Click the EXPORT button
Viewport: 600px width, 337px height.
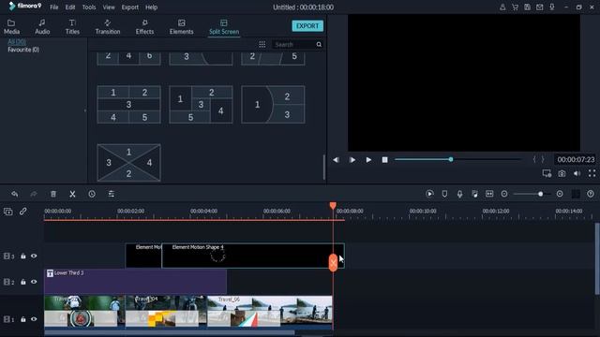[x=307, y=26]
